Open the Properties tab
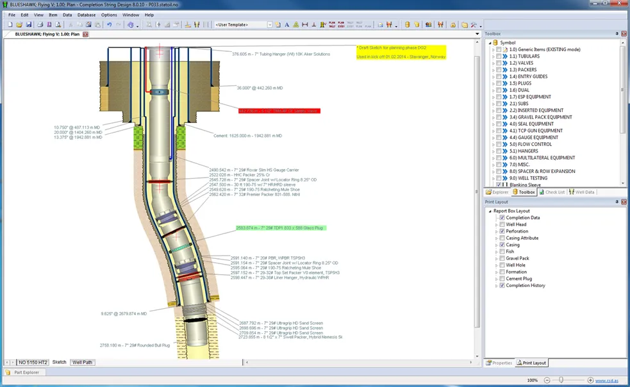The height and width of the screenshot is (387, 630). pos(499,363)
